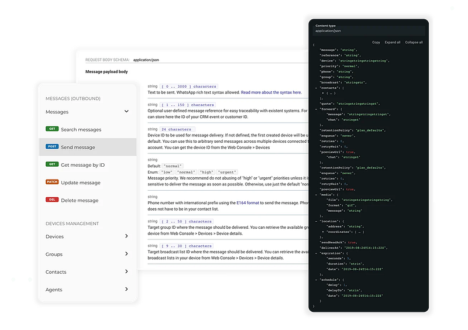Click the Copy button in JSON panel
This screenshot has height=330, width=468.
point(376,42)
